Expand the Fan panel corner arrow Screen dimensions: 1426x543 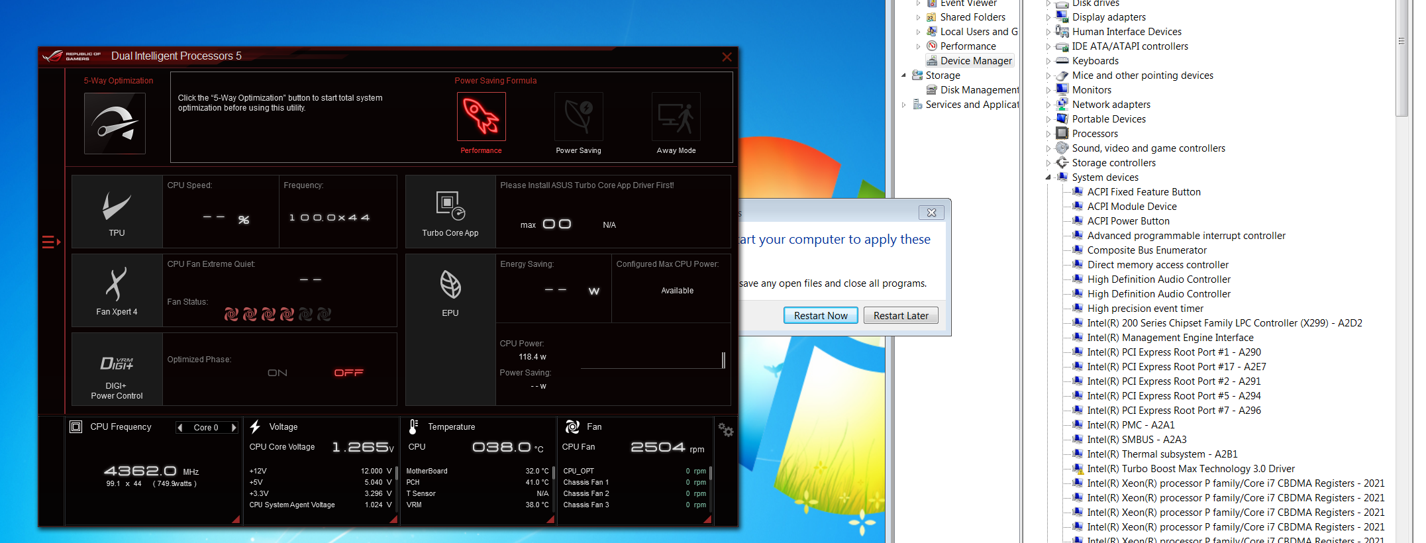tap(707, 520)
